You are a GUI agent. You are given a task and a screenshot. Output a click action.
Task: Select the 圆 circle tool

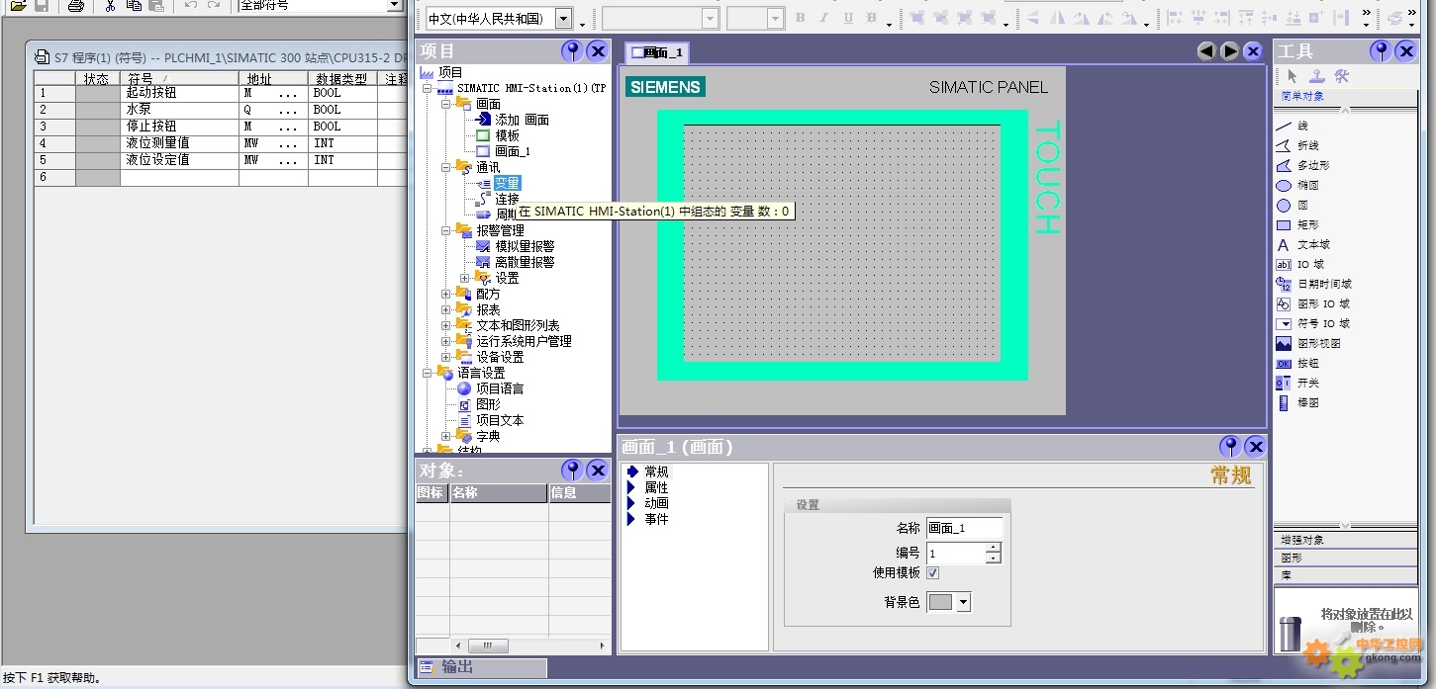1292,205
